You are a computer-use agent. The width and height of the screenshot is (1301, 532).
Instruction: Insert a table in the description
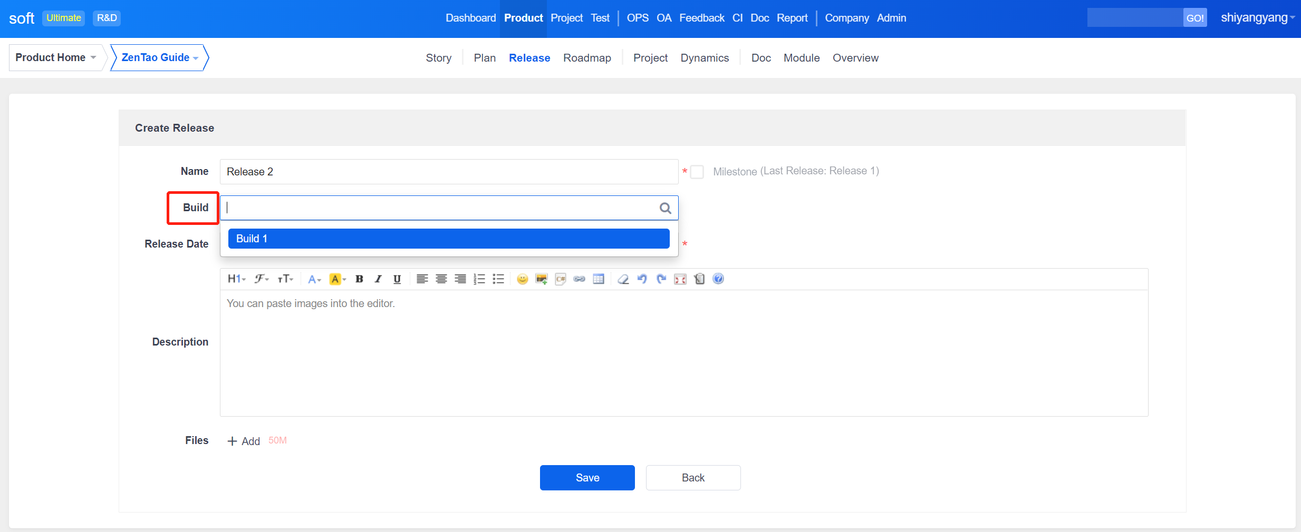pos(598,279)
